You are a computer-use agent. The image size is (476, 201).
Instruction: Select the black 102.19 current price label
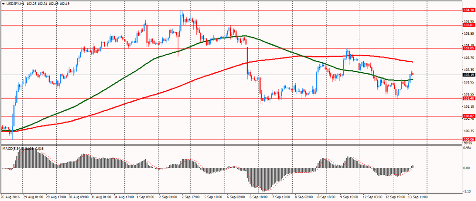468,75
